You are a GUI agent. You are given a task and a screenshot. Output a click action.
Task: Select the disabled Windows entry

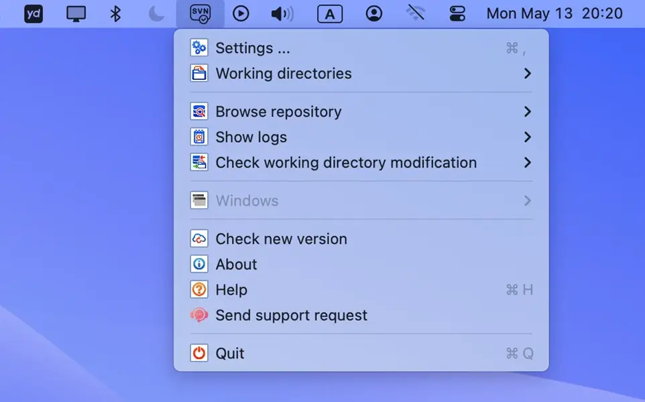point(361,200)
